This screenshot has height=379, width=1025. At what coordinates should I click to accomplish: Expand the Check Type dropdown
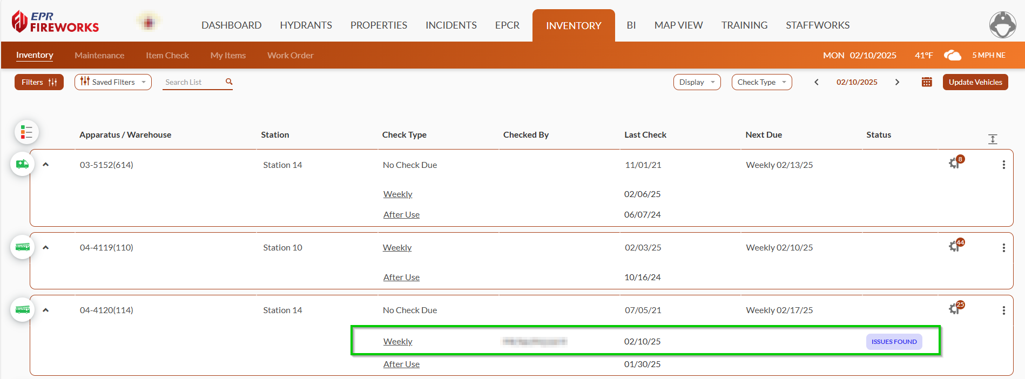(x=761, y=82)
